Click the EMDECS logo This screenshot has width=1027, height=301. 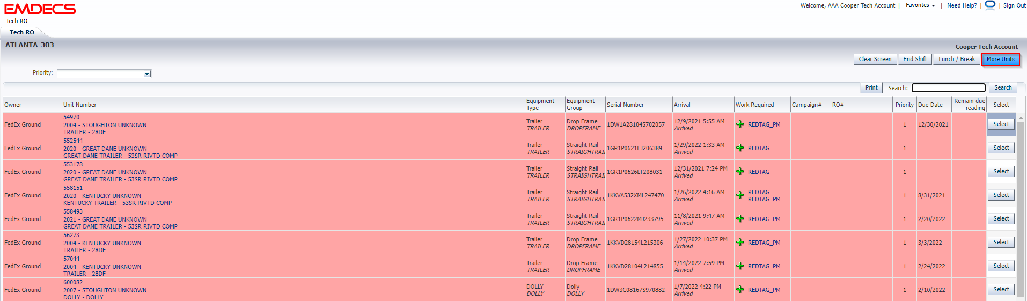coord(40,9)
